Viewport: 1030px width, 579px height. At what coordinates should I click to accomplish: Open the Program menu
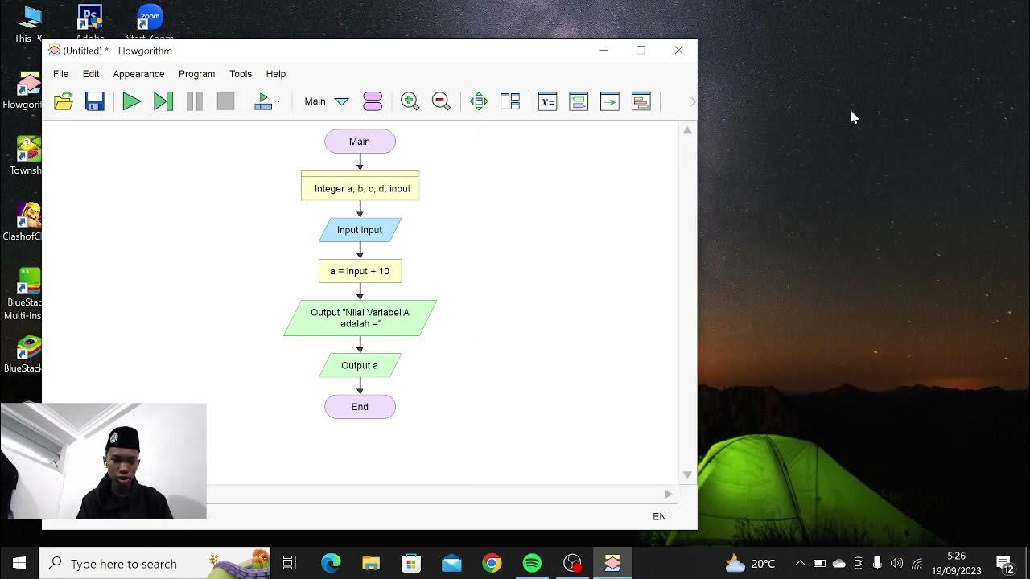[196, 74]
